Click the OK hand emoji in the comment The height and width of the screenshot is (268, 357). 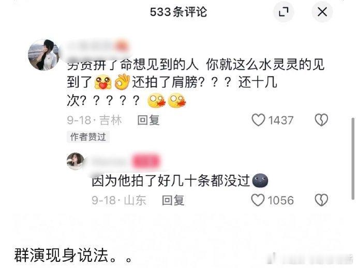[122, 82]
